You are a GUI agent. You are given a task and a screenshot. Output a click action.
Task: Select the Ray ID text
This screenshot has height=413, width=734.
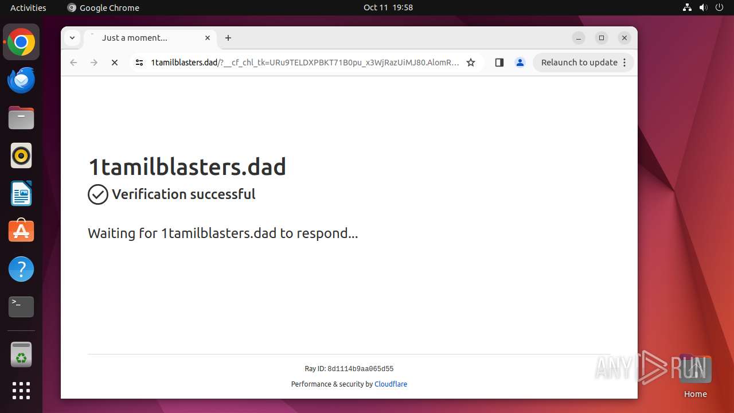[x=349, y=369]
